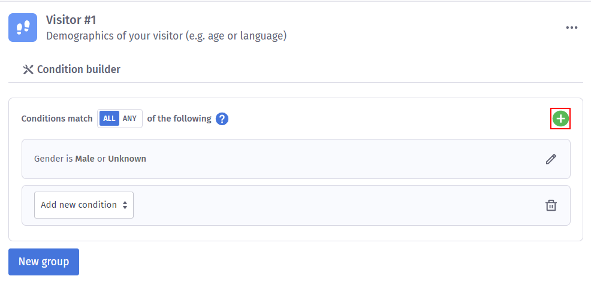The height and width of the screenshot is (285, 591).
Task: Select the Gender is Male or Unknown row
Action: [x=288, y=159]
